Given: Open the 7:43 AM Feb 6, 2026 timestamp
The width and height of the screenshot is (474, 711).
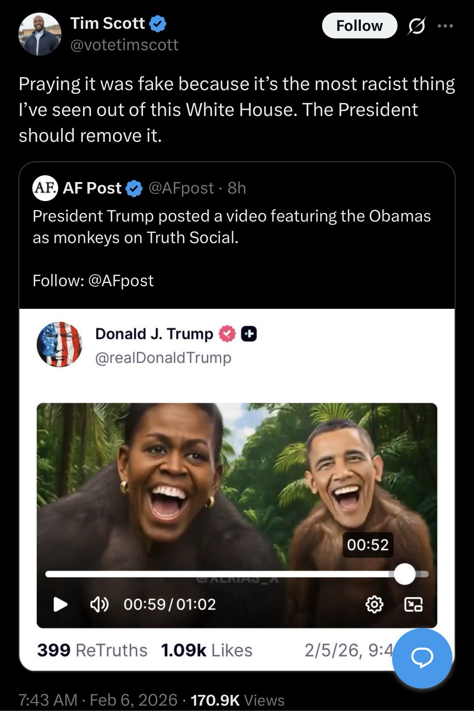Looking at the screenshot, I should point(98,700).
